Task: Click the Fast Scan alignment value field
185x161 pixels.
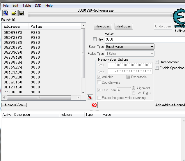Action: pyautogui.click(x=124, y=90)
